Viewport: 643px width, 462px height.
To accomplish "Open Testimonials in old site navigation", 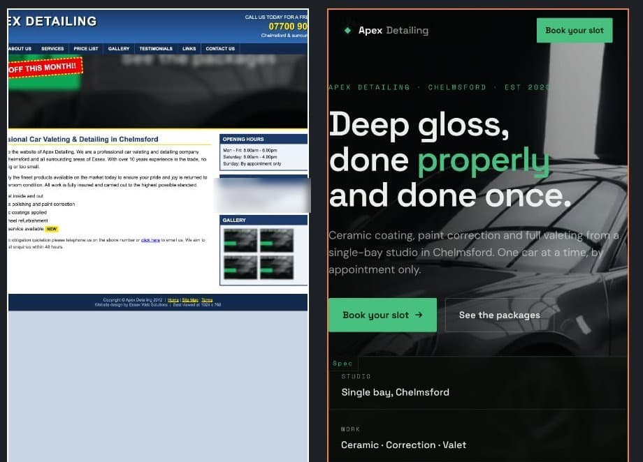I will point(156,49).
